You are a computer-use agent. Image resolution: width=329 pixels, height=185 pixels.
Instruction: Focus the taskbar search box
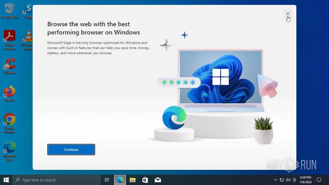[x=57, y=180]
